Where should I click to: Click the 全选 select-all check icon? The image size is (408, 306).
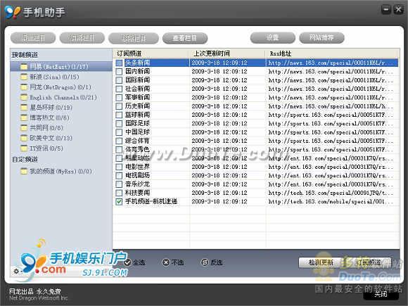click(x=127, y=262)
